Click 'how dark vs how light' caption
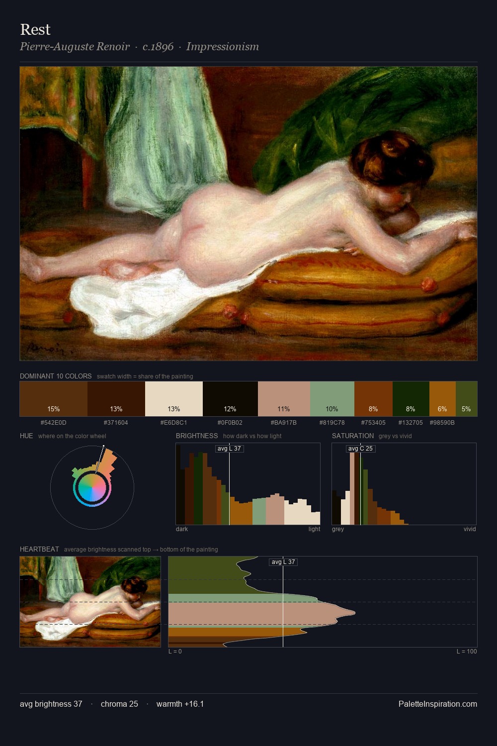This screenshot has height=746, width=497. 252,436
